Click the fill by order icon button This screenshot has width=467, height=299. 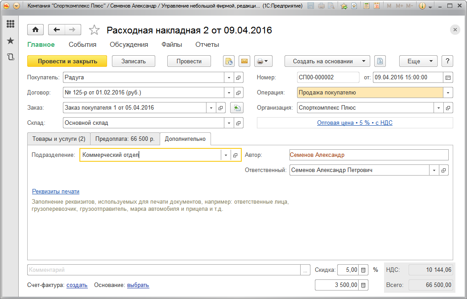(x=237, y=108)
